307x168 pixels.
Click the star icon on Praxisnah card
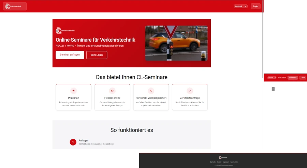click(x=73, y=91)
